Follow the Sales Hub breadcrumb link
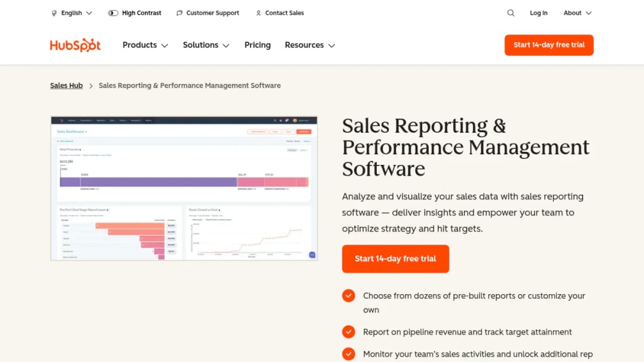The height and width of the screenshot is (362, 644). tap(66, 86)
